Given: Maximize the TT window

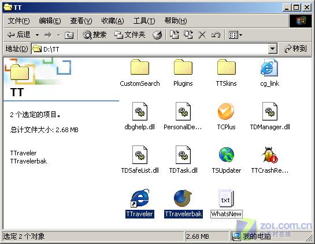Looking at the screenshot, I should (x=297, y=8).
